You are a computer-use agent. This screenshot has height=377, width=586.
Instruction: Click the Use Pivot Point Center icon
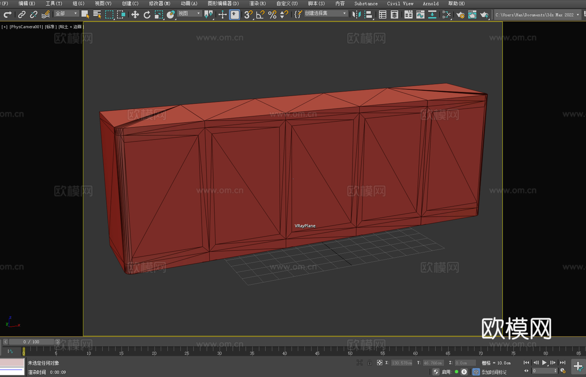[x=209, y=14]
